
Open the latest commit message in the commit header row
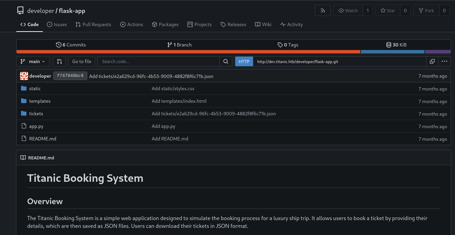[151, 76]
